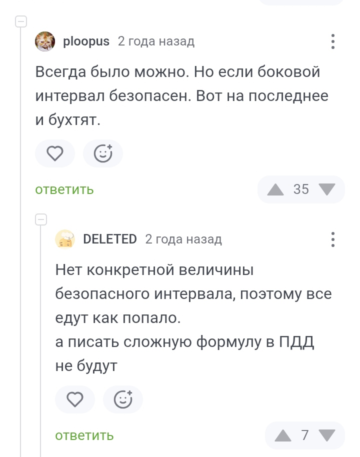Downvote ploopus's comment rated 35
This screenshot has height=457, width=360.
pyautogui.click(x=327, y=189)
